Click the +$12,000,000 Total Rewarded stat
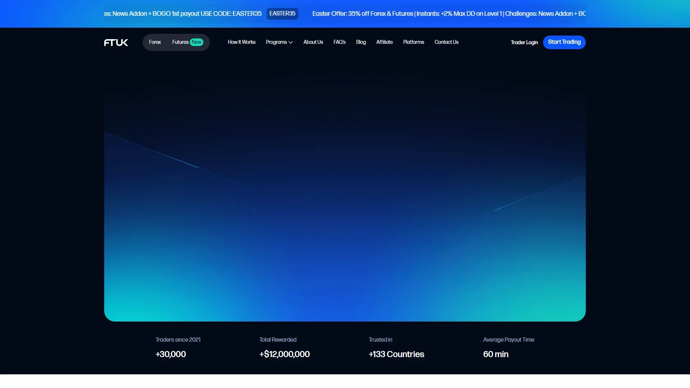Screen dimensions: 690x388 284,354
